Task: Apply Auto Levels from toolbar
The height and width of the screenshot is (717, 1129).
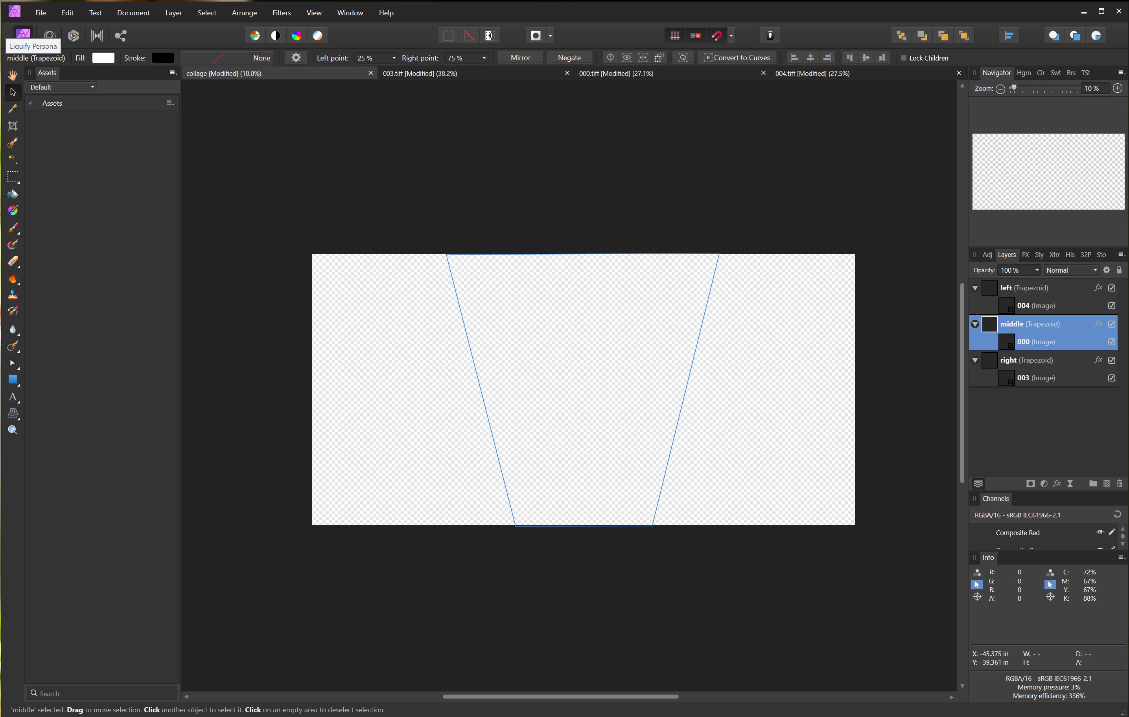Action: click(x=255, y=36)
